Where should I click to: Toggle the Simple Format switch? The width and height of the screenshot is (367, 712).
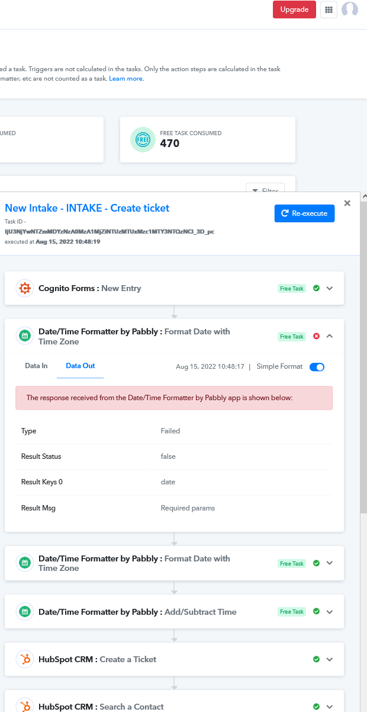pyautogui.click(x=317, y=367)
